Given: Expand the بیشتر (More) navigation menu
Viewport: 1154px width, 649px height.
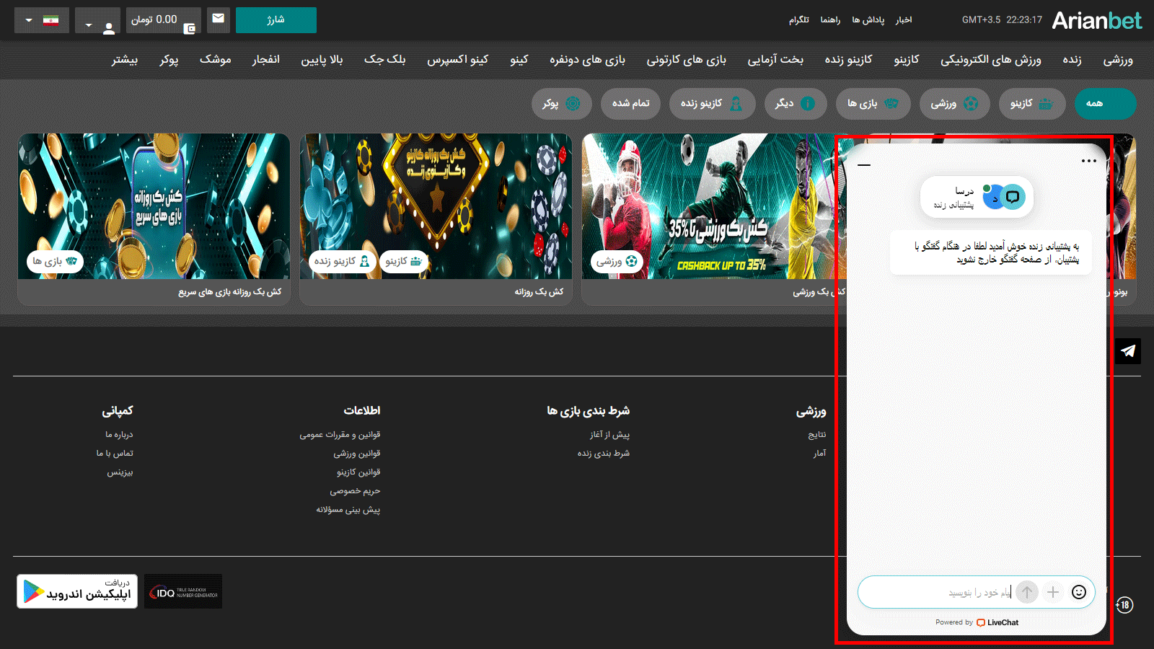Looking at the screenshot, I should tap(125, 60).
